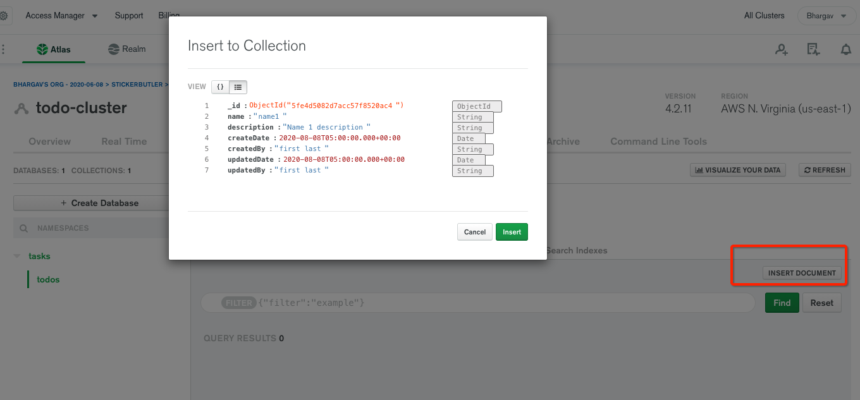The image size is (860, 400).
Task: Switch to the Overview tab
Action: pos(50,141)
